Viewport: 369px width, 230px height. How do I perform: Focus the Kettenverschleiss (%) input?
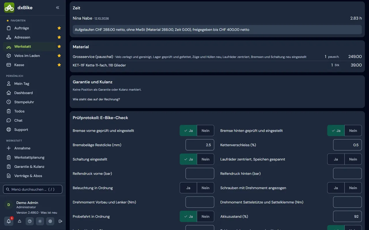coord(347,145)
